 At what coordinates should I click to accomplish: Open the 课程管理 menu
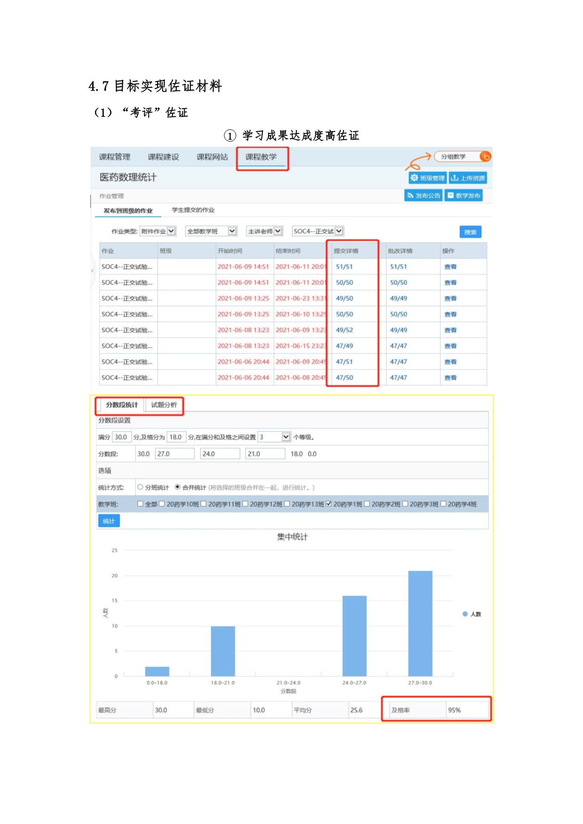click(114, 157)
